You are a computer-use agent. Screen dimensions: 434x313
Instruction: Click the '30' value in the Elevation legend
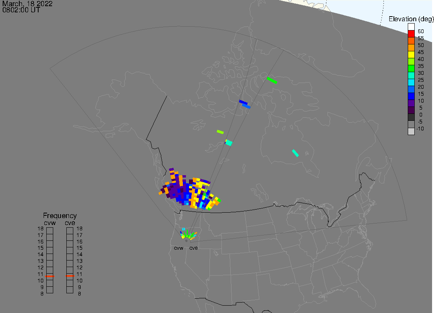tap(421, 73)
